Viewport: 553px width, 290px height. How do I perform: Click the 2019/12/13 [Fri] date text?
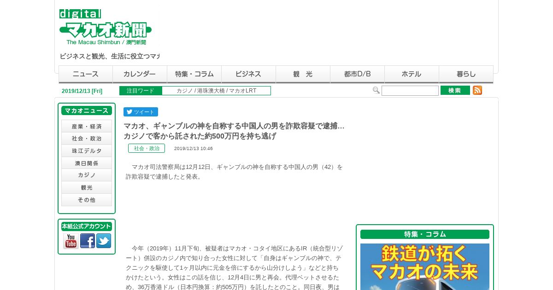point(82,91)
